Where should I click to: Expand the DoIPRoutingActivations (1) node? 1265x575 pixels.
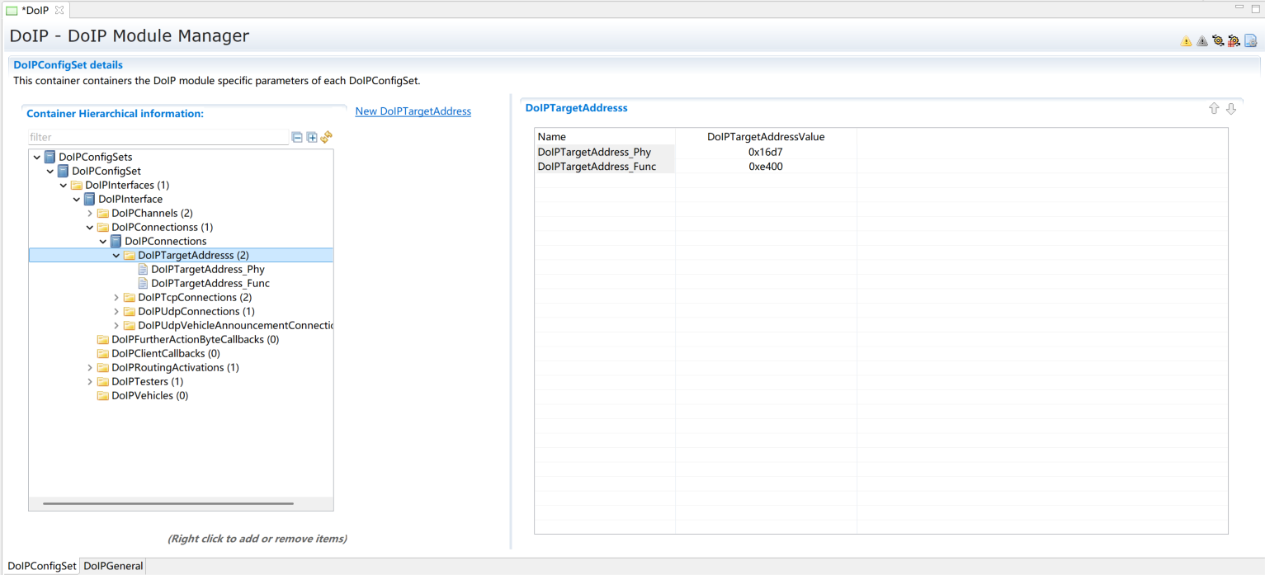click(90, 368)
